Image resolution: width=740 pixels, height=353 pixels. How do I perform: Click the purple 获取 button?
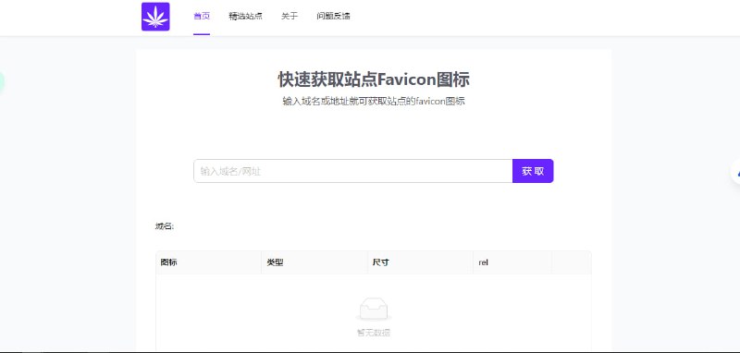[x=533, y=171]
